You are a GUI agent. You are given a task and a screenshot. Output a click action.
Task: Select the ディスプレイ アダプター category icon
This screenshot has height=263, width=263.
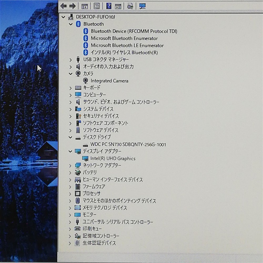78,151
